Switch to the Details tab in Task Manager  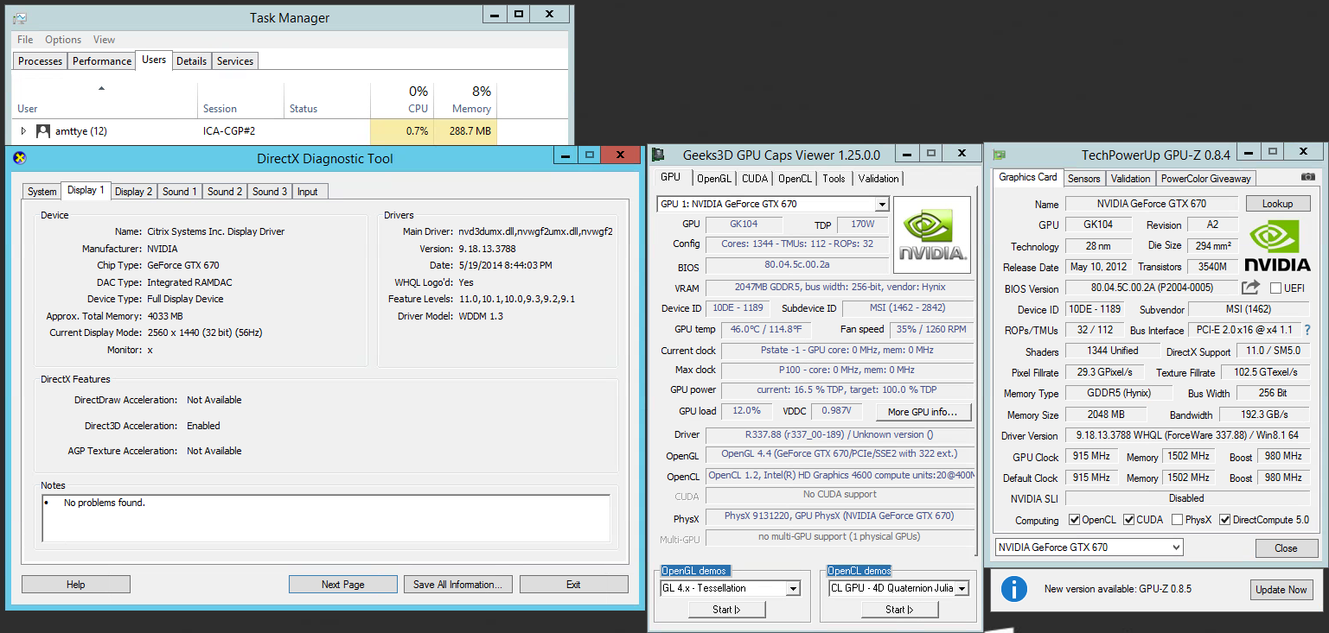[191, 61]
